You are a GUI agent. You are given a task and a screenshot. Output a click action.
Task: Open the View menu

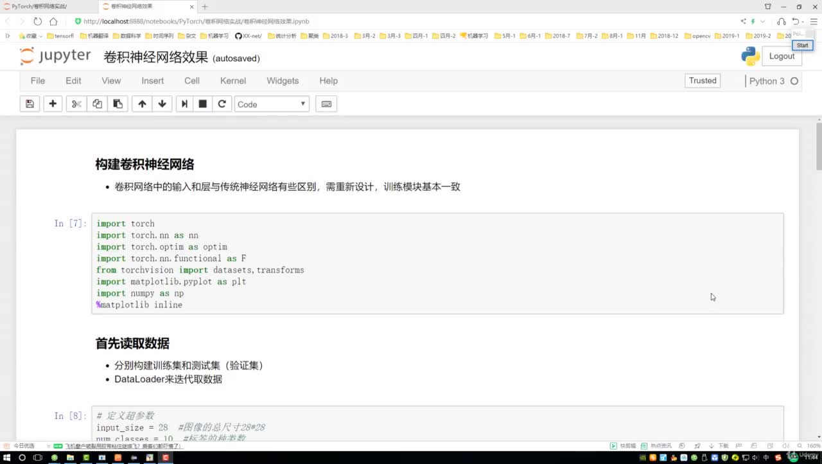coord(111,81)
